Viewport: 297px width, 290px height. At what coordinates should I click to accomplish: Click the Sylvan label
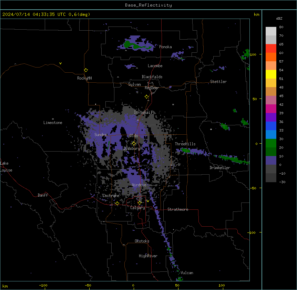(134, 84)
